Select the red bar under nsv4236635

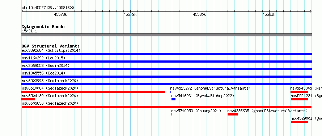point(233,114)
